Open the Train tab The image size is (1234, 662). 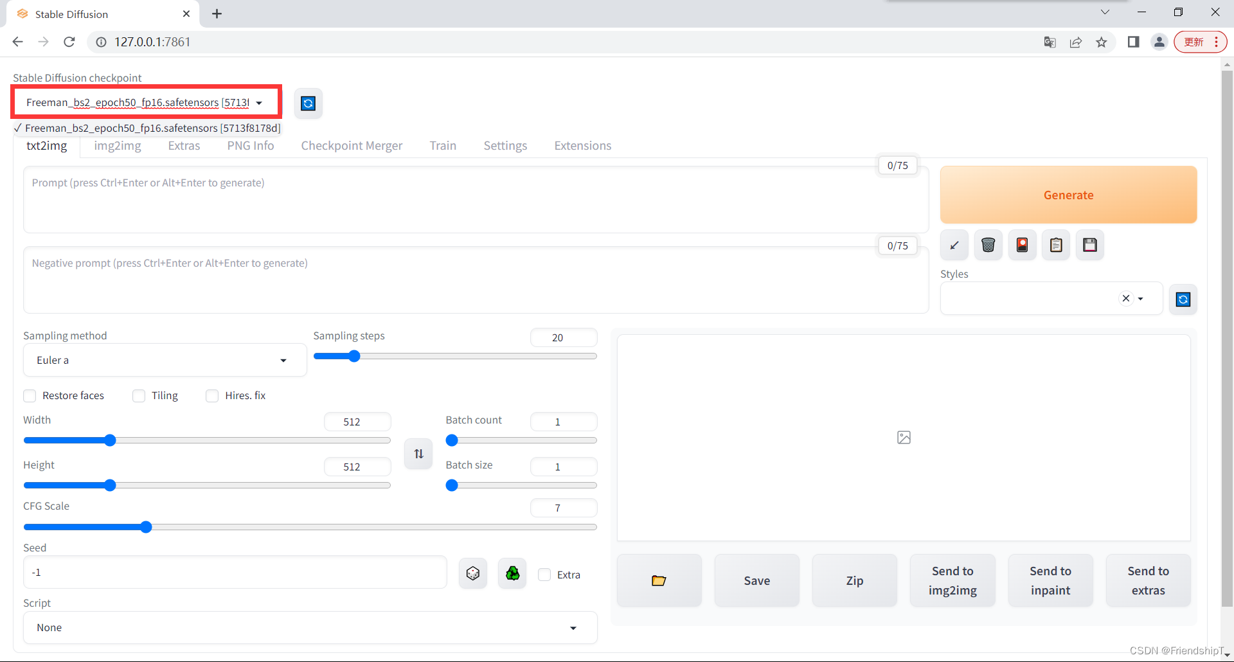443,145
